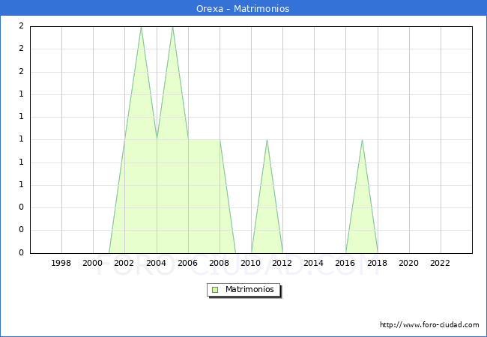The height and width of the screenshot is (337, 487).
Task: Click the 2000 x-axis label
Action: click(x=93, y=263)
